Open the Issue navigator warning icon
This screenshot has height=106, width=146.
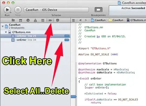tap(35, 20)
